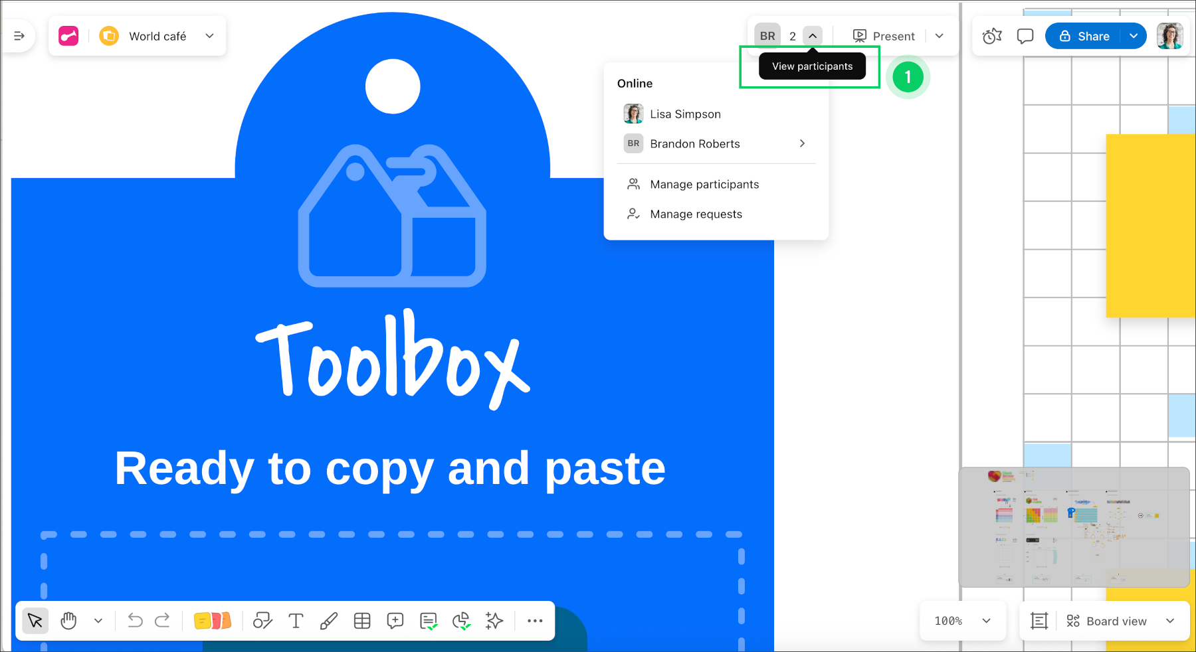Screen dimensions: 1196x652
Task: Choose Manage participants from the menu
Action: 704,184
